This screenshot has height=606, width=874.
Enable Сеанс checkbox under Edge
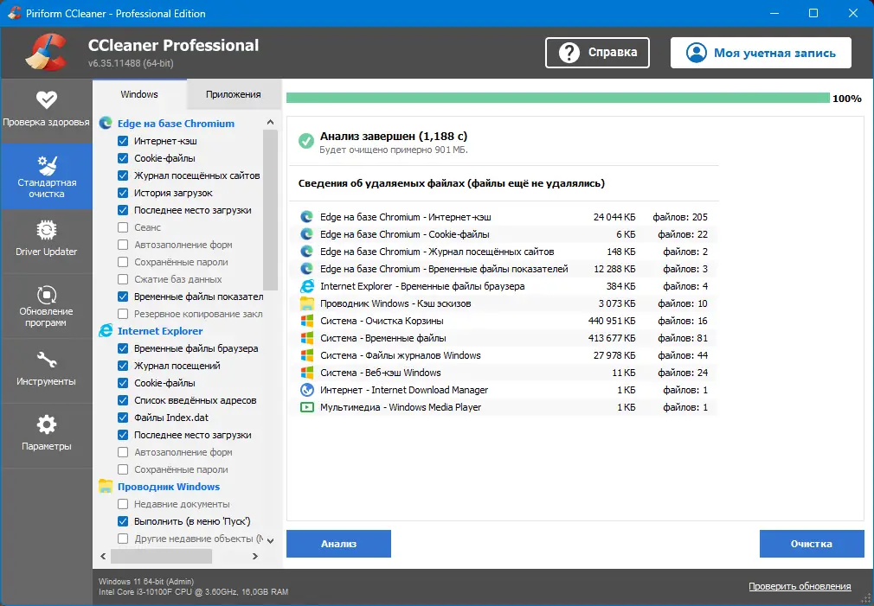pyautogui.click(x=123, y=227)
